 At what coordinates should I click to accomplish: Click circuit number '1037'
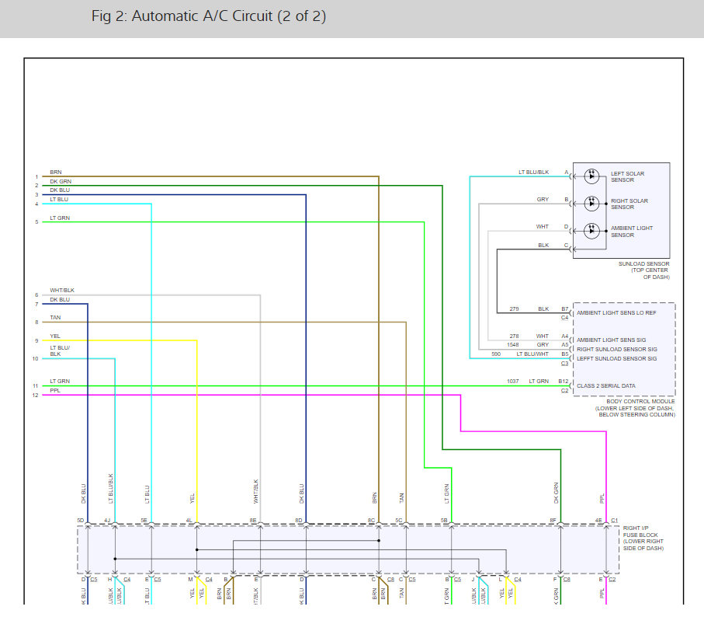513,382
